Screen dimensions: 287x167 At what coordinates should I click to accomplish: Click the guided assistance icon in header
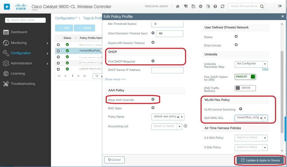(208, 6)
